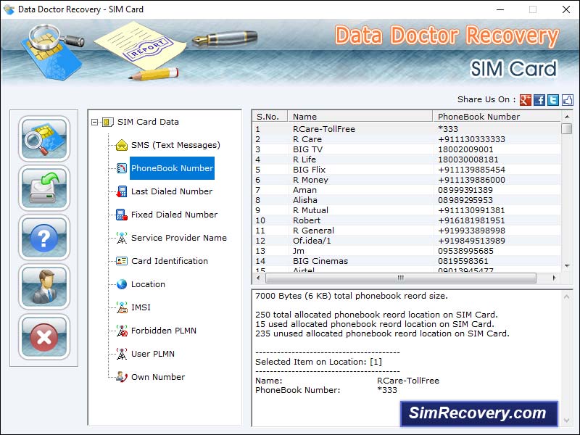This screenshot has height=435, width=580.
Task: Click the Search SIM card icon button
Action: coord(44,138)
